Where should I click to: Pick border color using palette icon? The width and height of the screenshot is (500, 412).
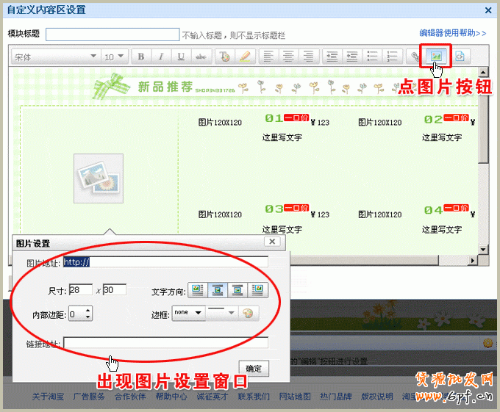249,314
